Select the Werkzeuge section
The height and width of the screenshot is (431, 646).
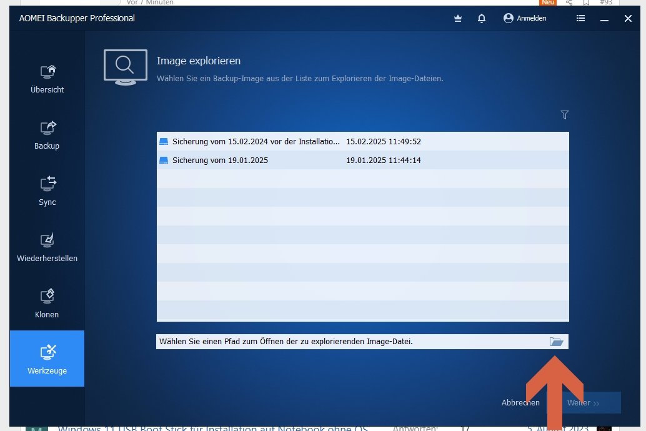click(x=47, y=359)
